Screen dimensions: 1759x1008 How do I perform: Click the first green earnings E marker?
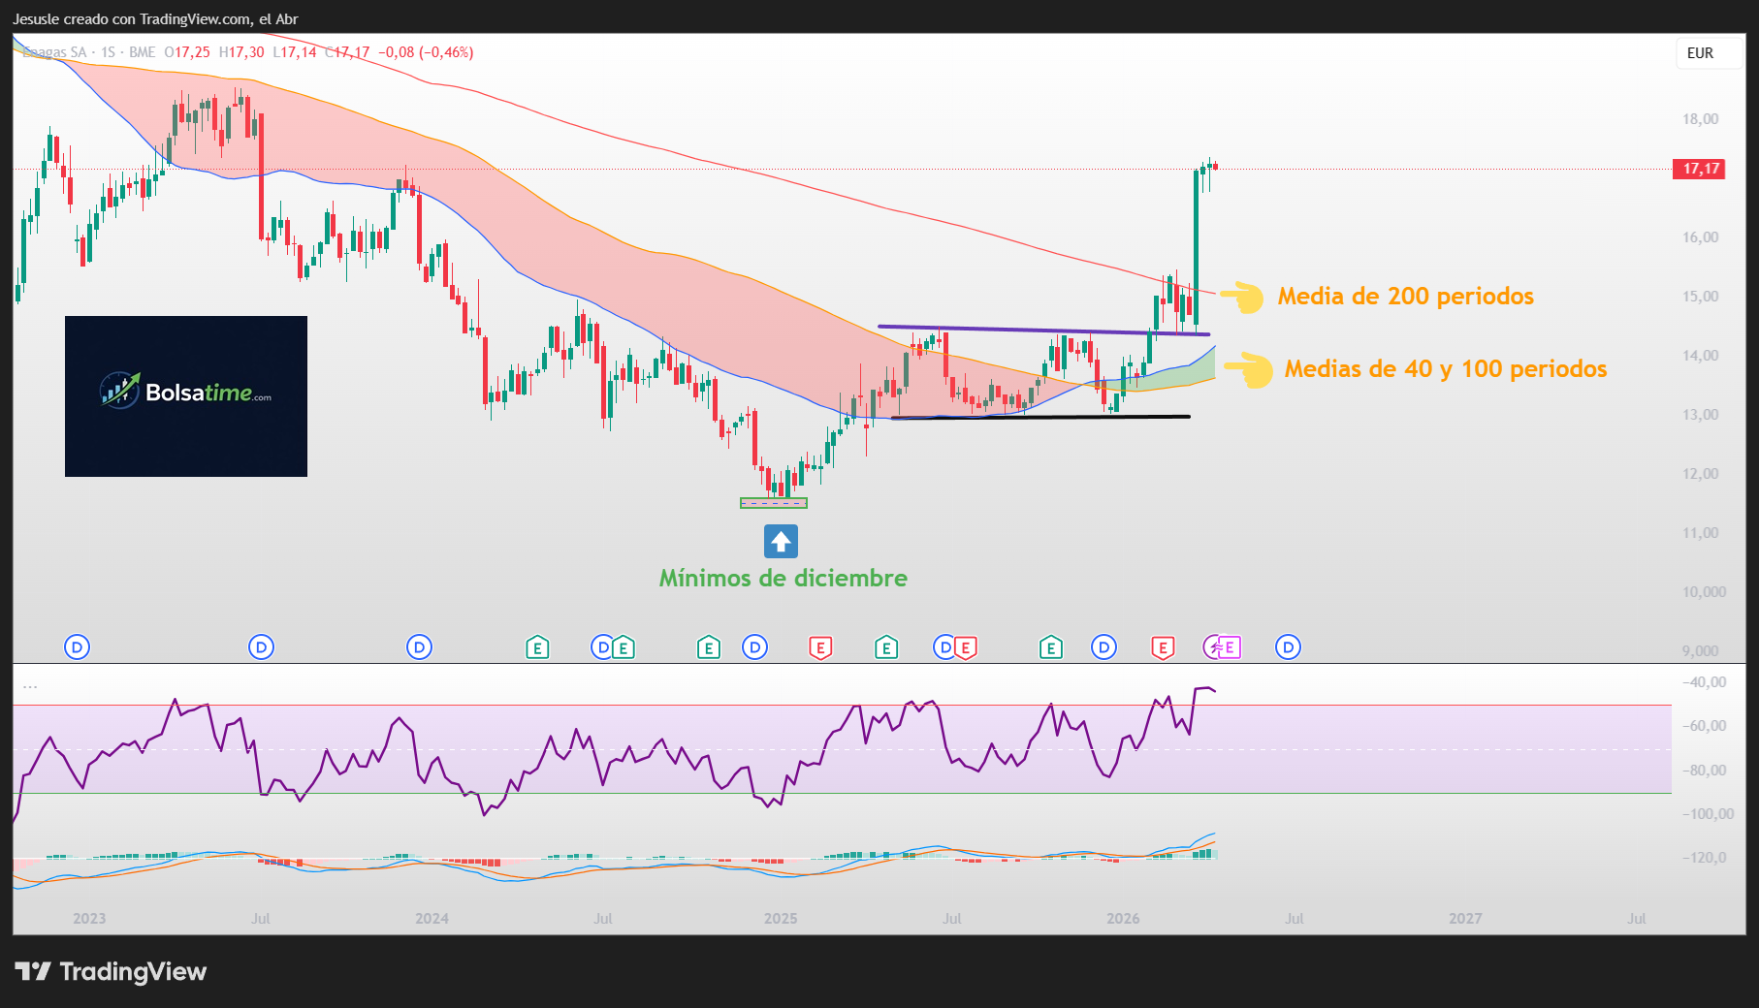[537, 647]
